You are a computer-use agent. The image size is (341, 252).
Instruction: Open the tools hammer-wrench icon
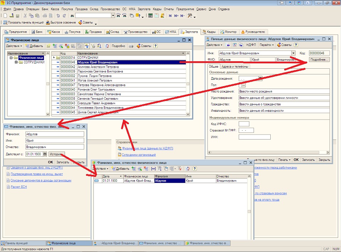190,15
